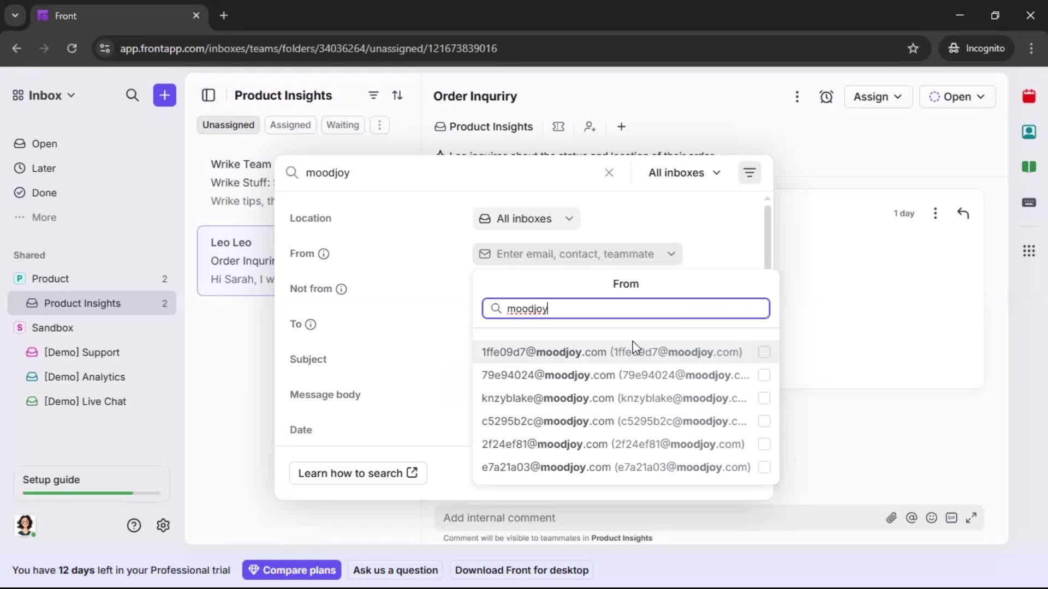Click the sort order icon in the inbox header
Screen dimensions: 1048x589
[x=398, y=95]
